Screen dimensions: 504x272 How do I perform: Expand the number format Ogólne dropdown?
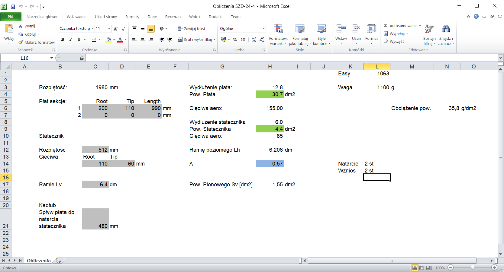click(263, 29)
